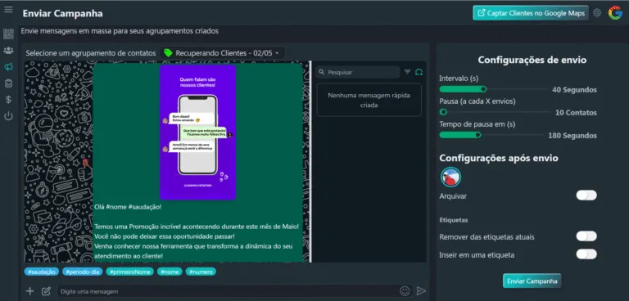Open the QR code sidebar icon
The image size is (629, 301).
pos(8,34)
